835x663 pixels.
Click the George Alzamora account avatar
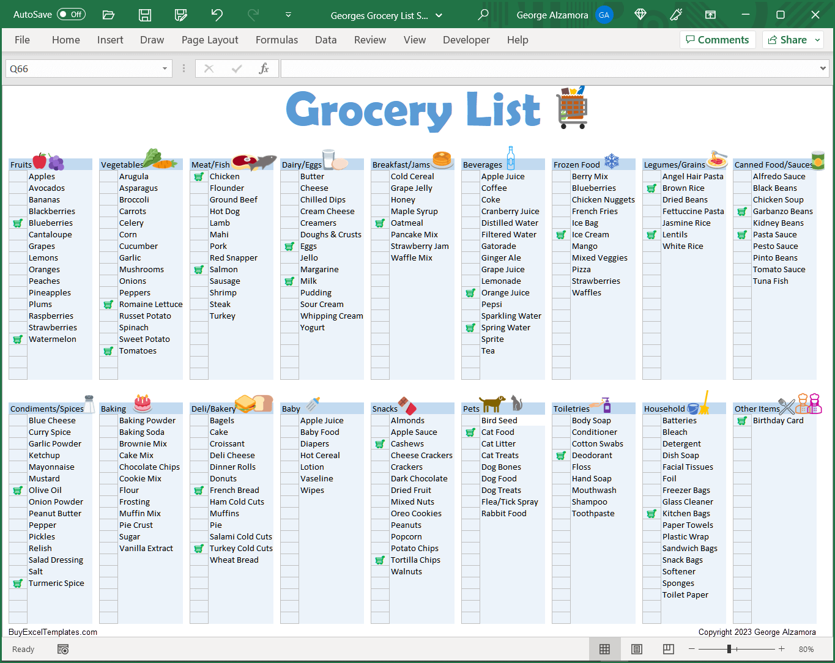pos(604,15)
